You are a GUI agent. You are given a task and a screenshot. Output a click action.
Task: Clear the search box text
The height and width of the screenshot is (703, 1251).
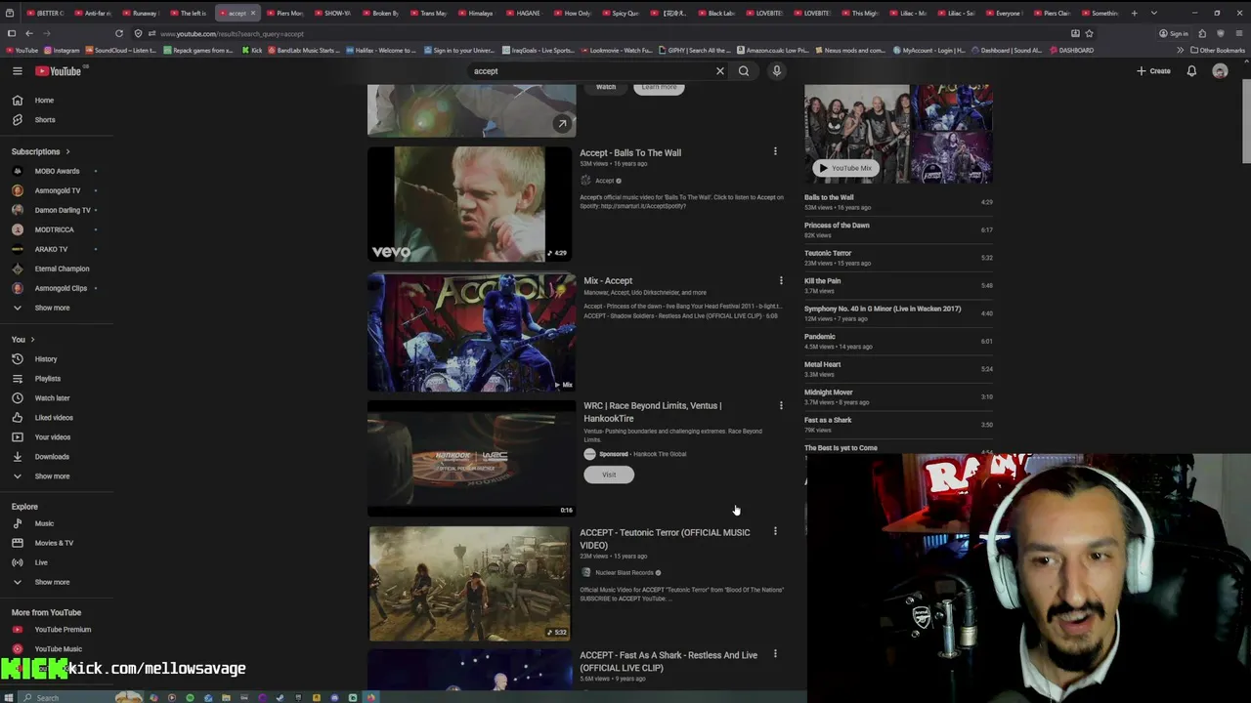pos(720,70)
